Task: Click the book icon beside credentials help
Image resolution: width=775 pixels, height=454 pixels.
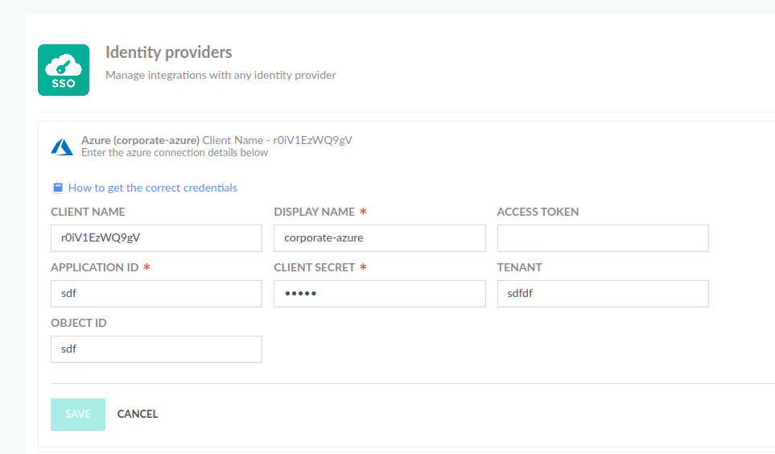Action: click(58, 188)
